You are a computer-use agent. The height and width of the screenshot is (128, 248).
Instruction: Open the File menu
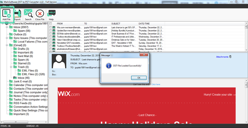pyautogui.click(x=4, y=6)
